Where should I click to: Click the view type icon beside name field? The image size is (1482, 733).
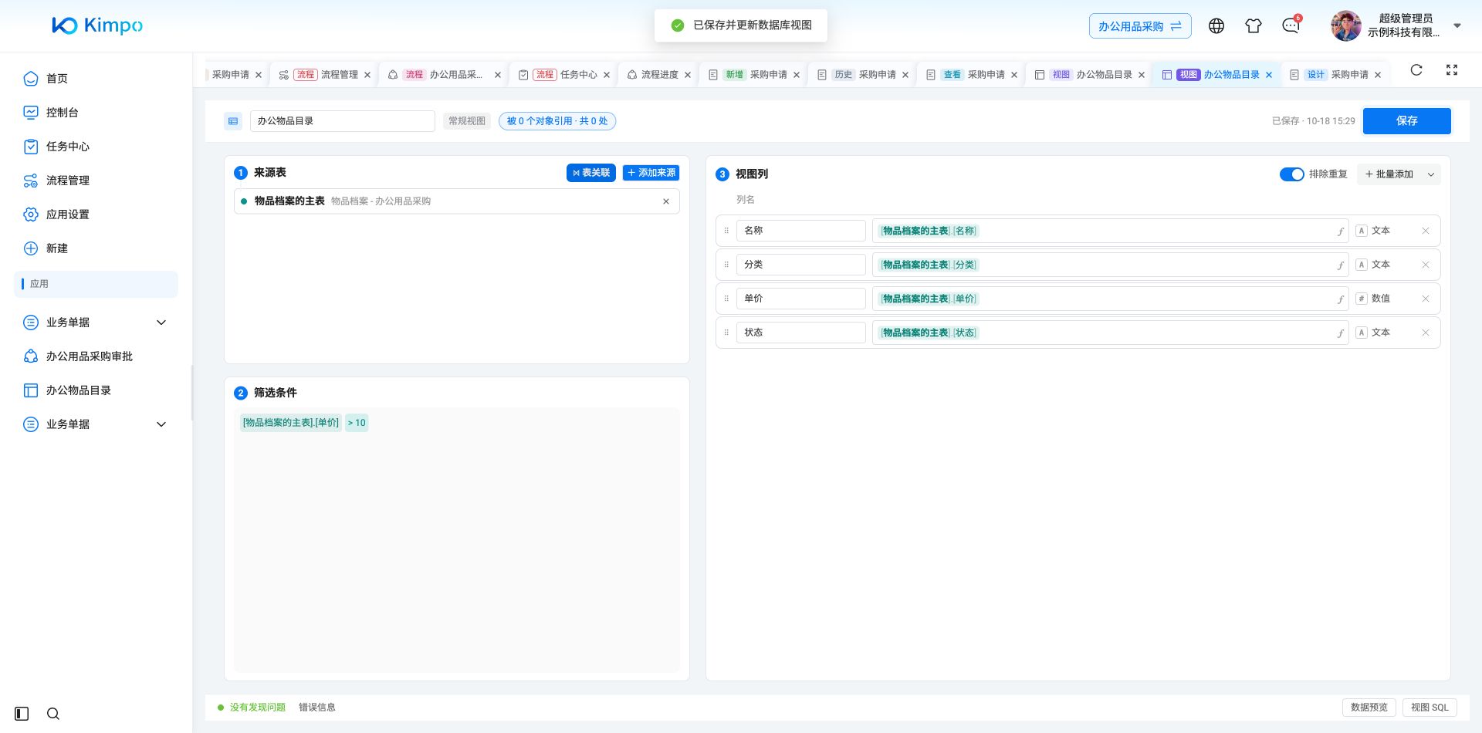[233, 121]
